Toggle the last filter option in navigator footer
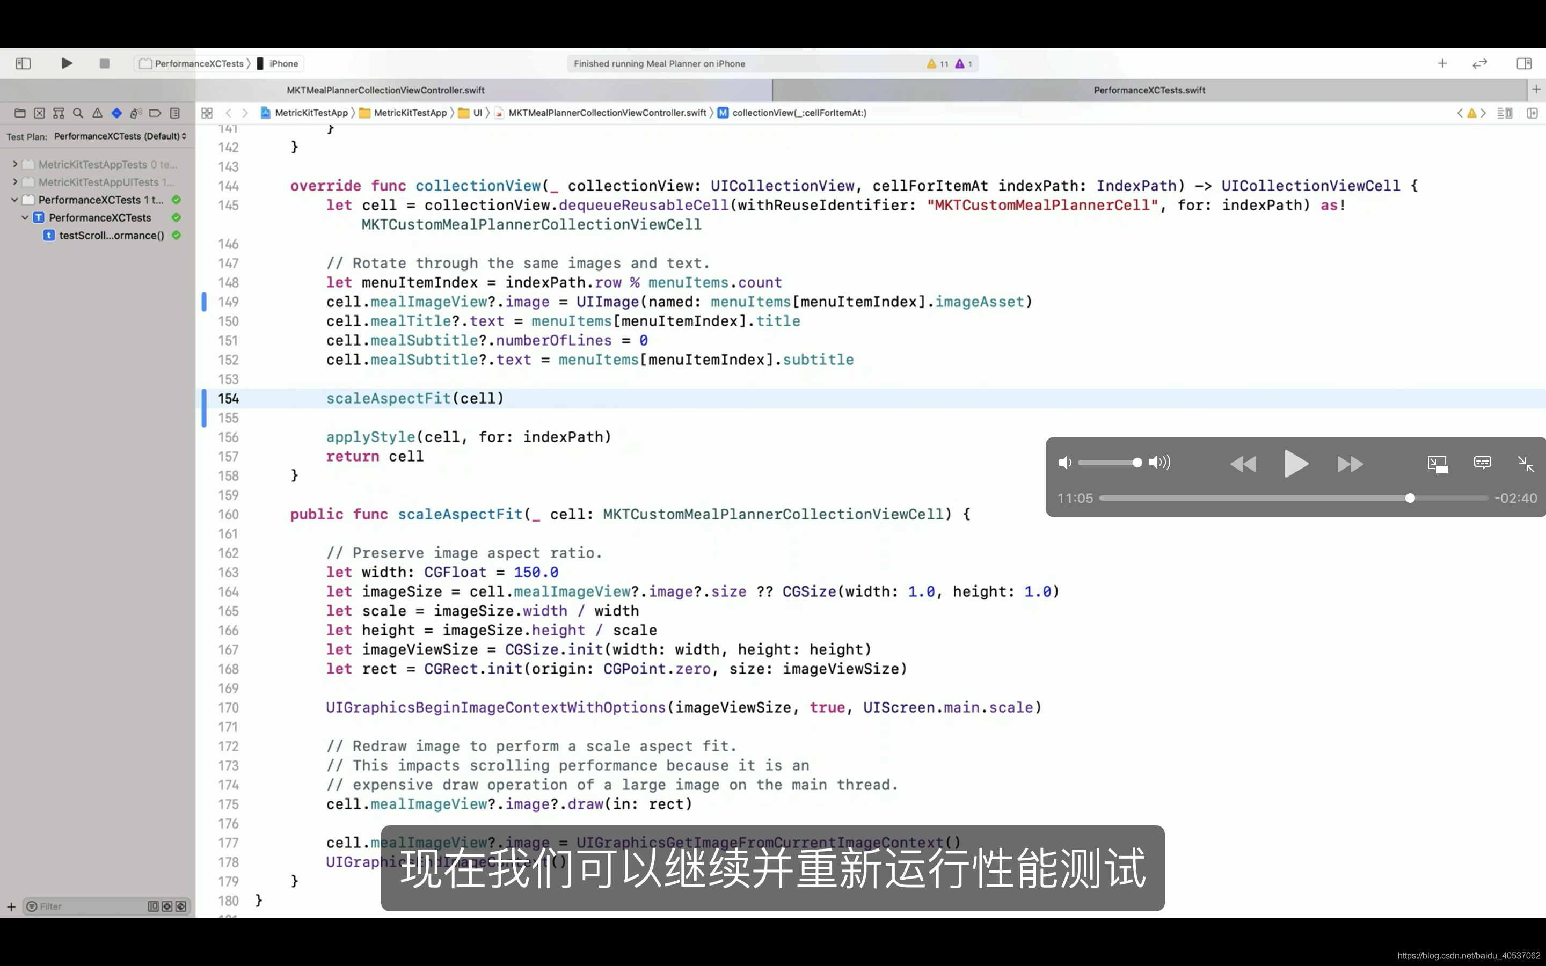This screenshot has height=966, width=1546. (x=181, y=906)
